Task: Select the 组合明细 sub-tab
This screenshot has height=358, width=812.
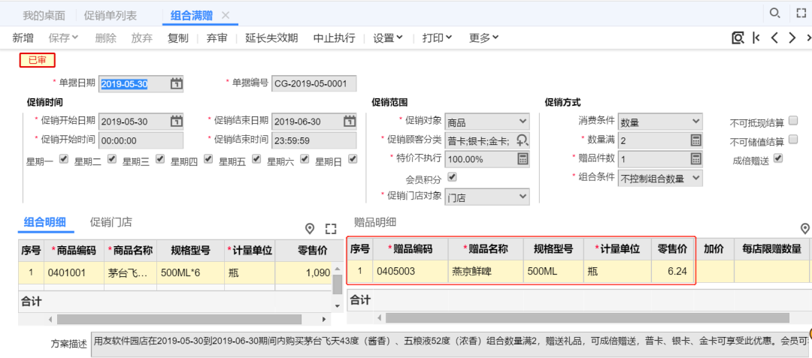Action: click(44, 223)
